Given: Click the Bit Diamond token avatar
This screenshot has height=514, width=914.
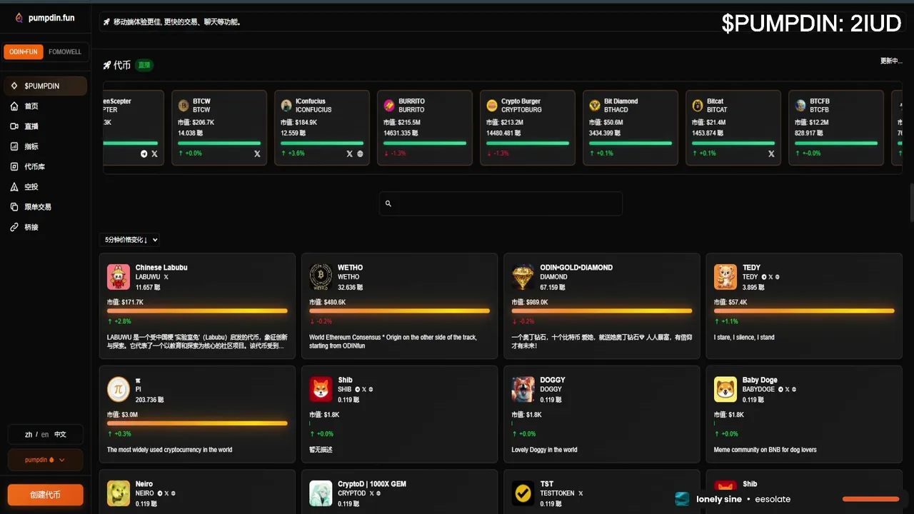Looking at the screenshot, I should [x=595, y=106].
